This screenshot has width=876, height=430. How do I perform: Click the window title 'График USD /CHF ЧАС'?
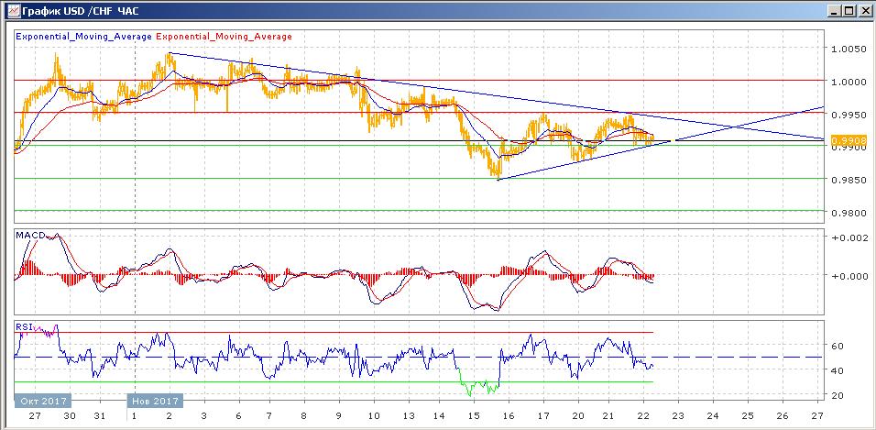[75, 10]
